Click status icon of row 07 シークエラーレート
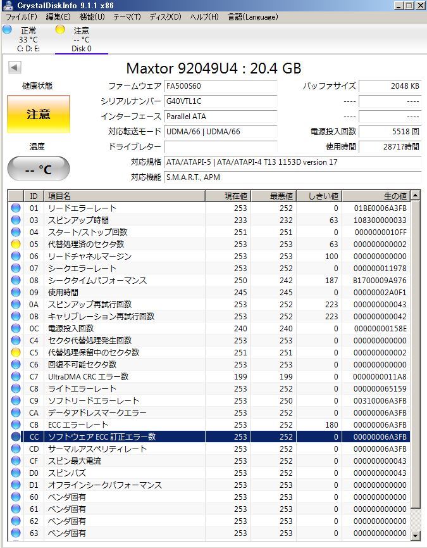This screenshot has height=548, width=427. coord(16,268)
